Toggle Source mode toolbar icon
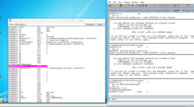The height and width of the screenshot is (107, 194). 193,5
